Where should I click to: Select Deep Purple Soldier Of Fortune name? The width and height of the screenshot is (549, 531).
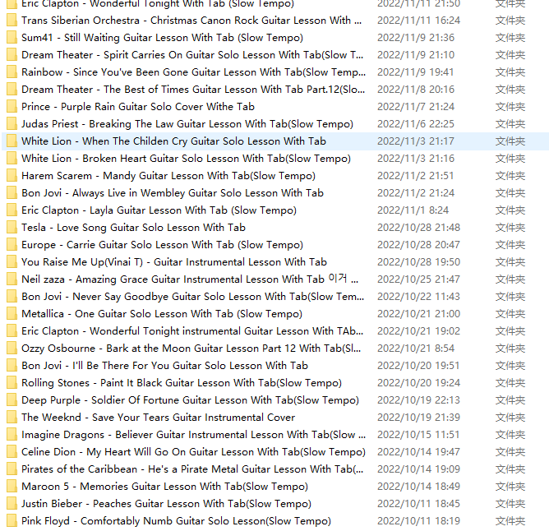pos(190,400)
